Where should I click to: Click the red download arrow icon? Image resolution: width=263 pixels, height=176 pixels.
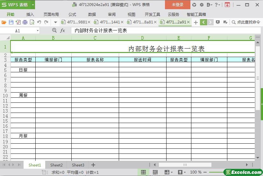tap(227, 5)
